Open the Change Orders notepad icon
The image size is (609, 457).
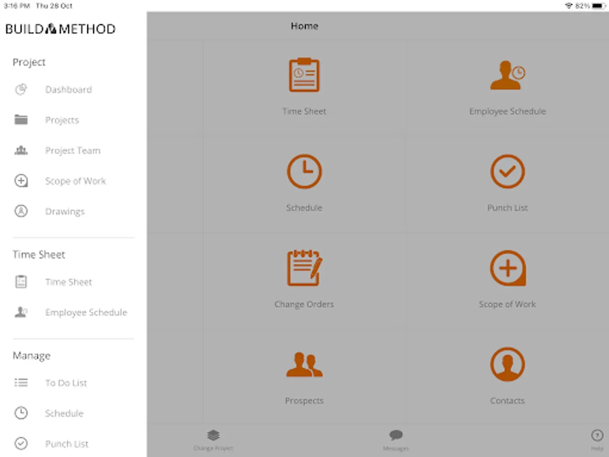(x=304, y=268)
